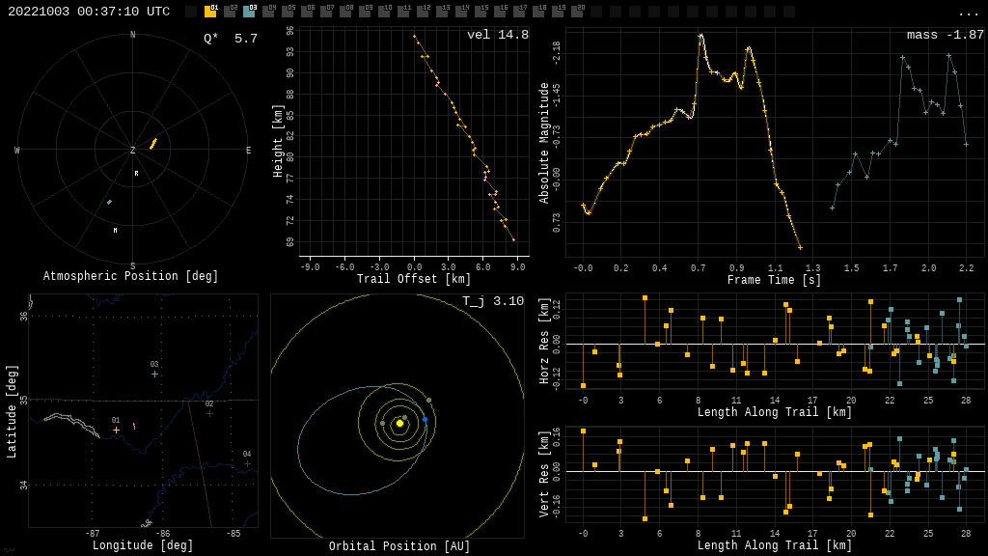Image resolution: width=988 pixels, height=556 pixels.
Task: Click the Orbital Position [AU] label
Action: click(x=399, y=546)
